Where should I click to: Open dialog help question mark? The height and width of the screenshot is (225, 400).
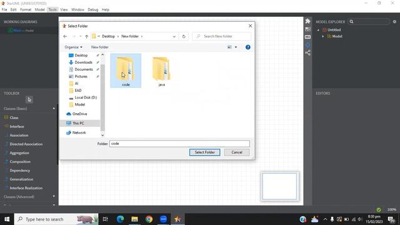tap(247, 47)
